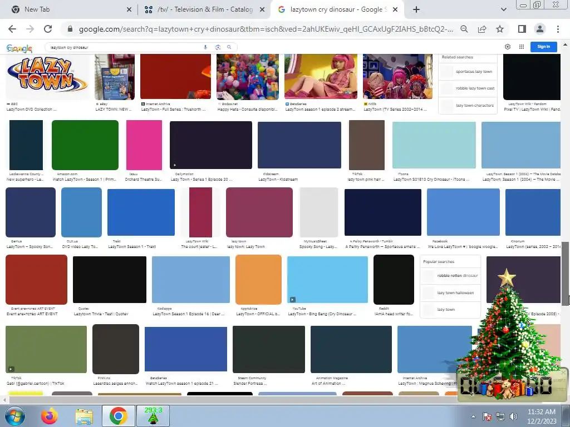Click the LazyTown Season 1 - Trakt caption

click(x=132, y=246)
